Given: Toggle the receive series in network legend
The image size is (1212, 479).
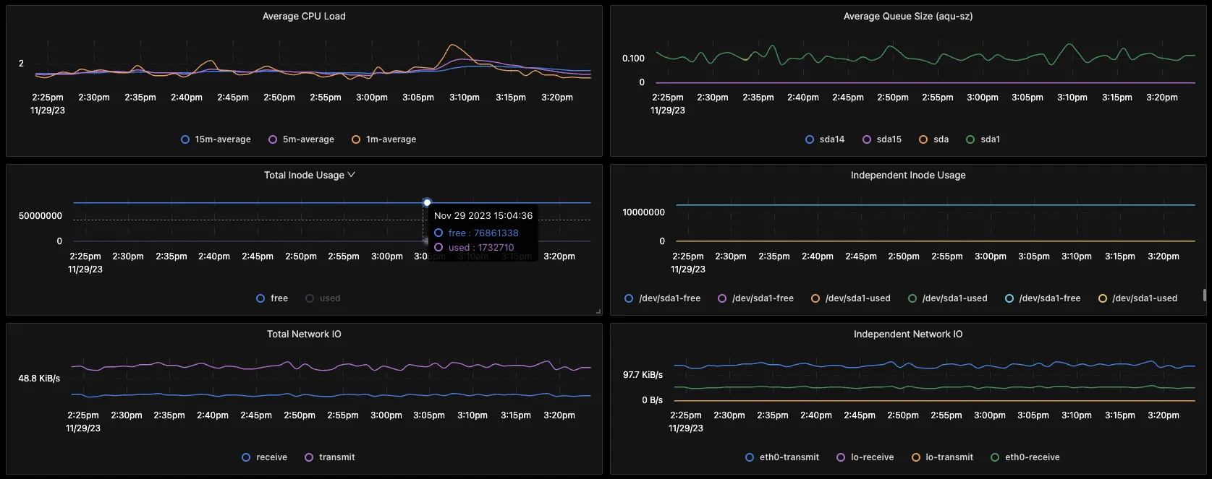Looking at the screenshot, I should click(x=264, y=457).
